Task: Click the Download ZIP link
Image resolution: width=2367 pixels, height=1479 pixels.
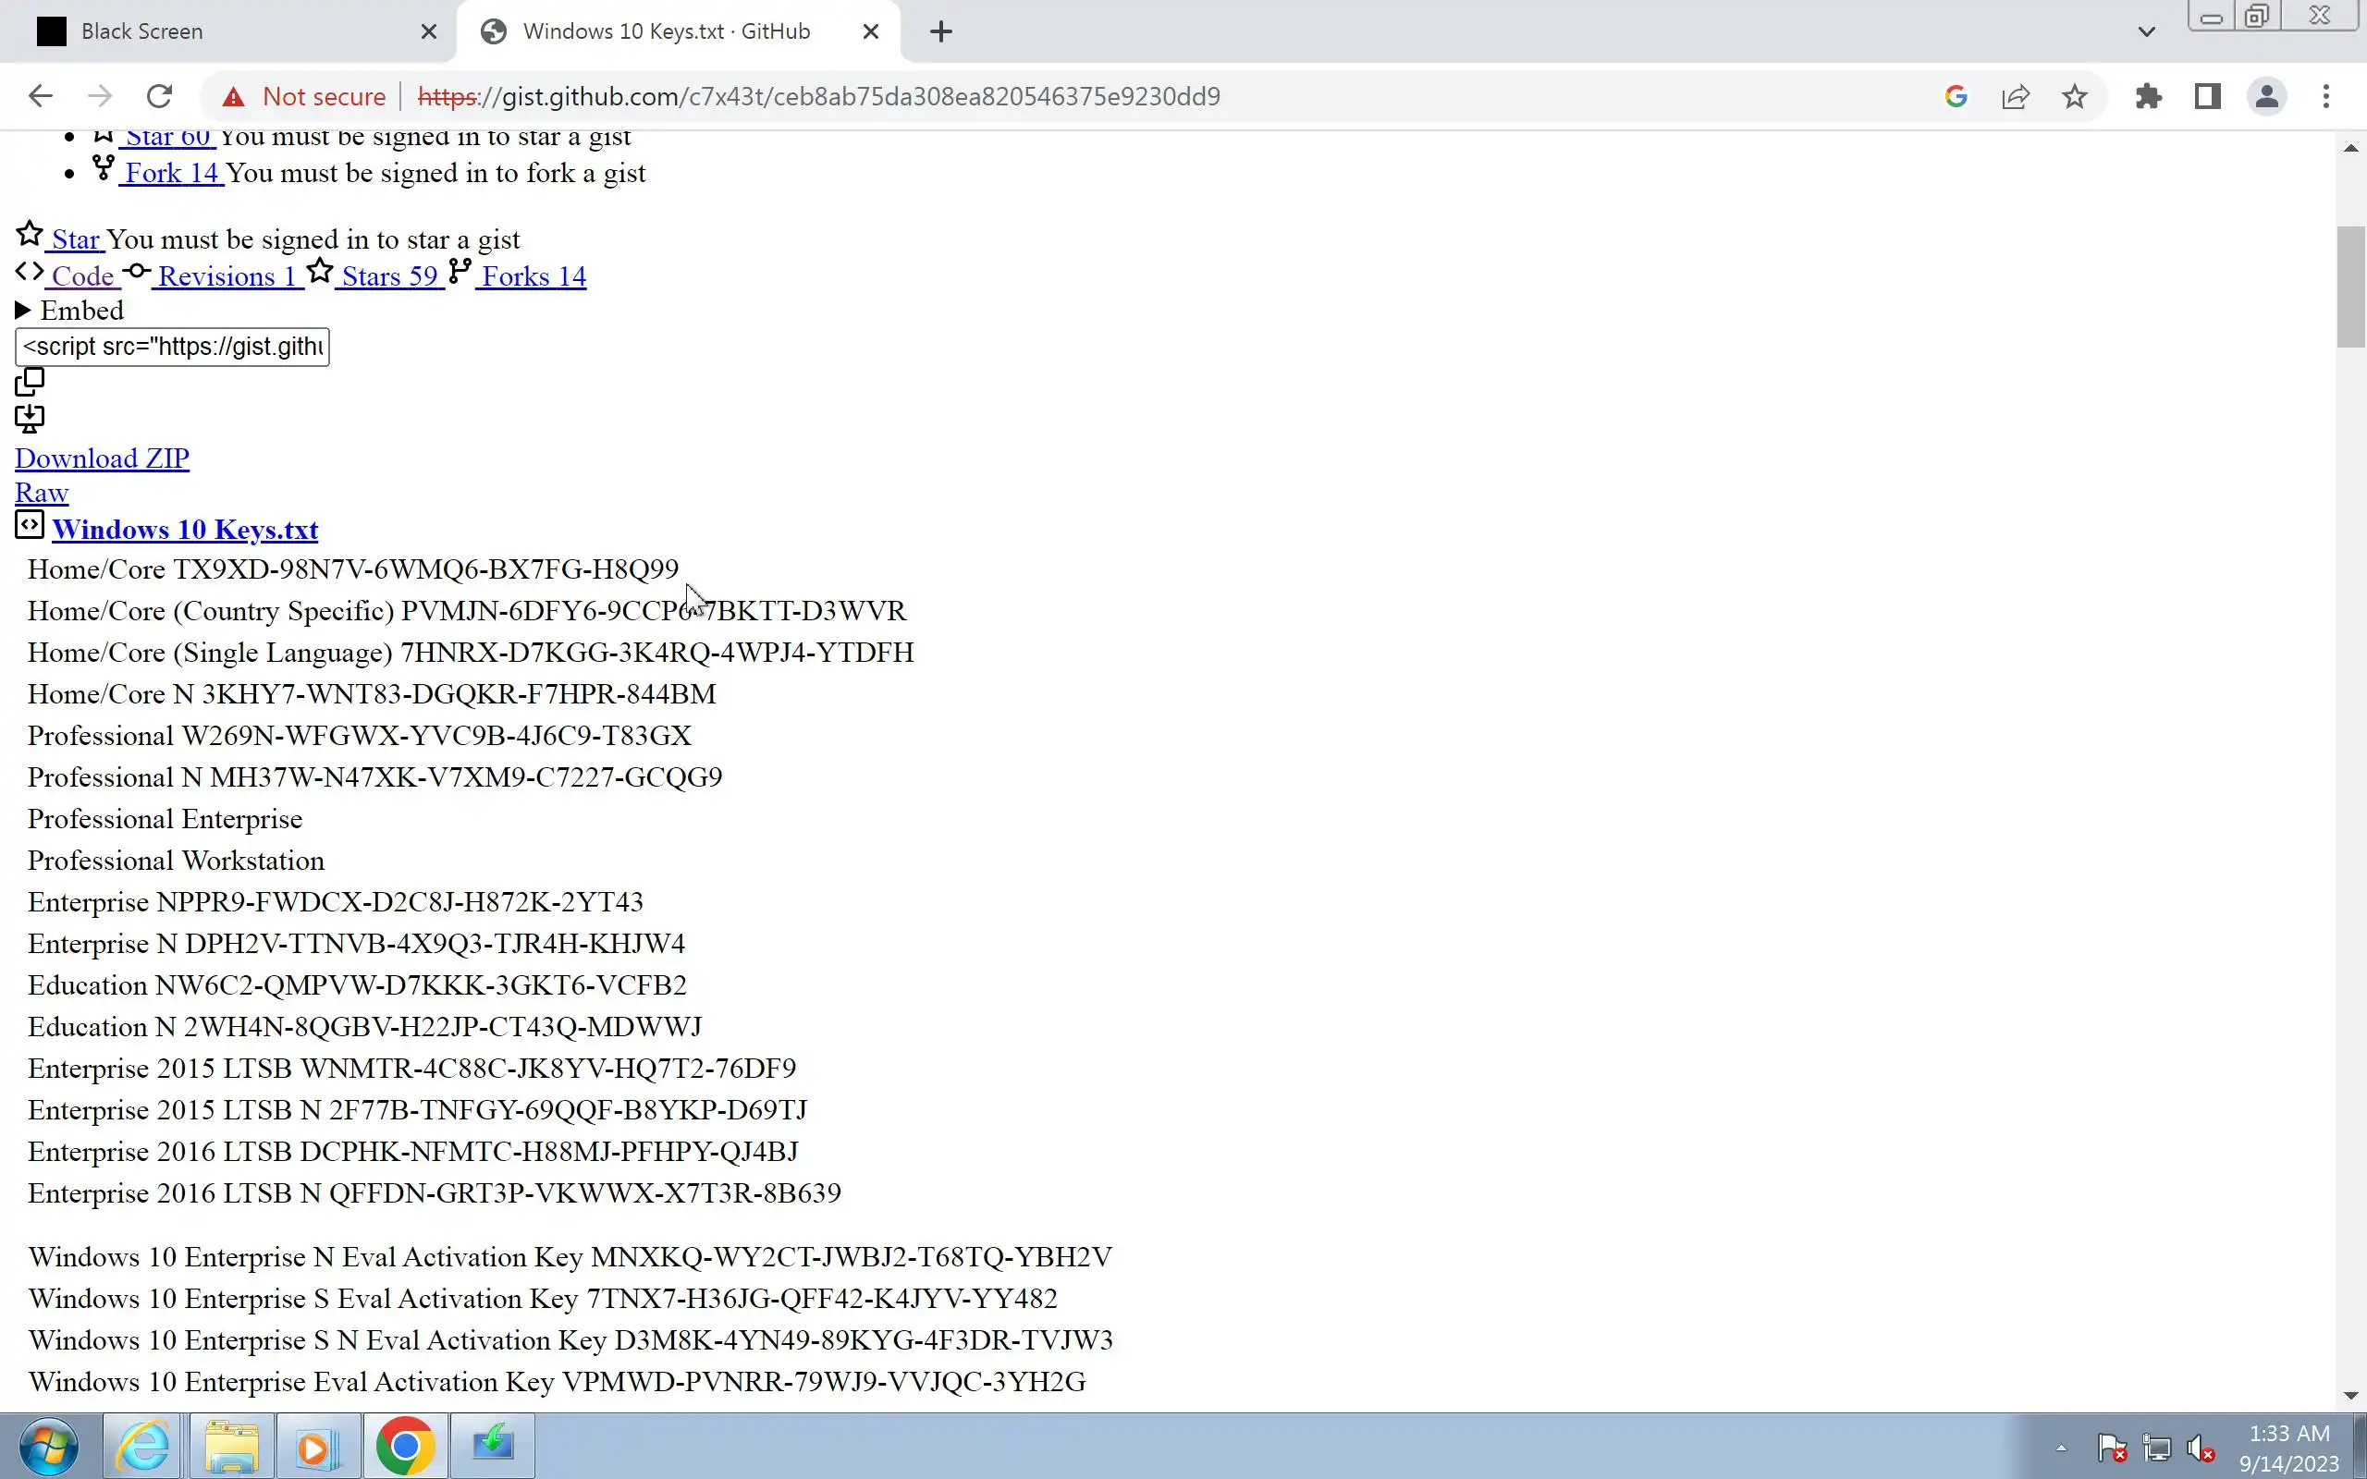Action: pos(102,458)
